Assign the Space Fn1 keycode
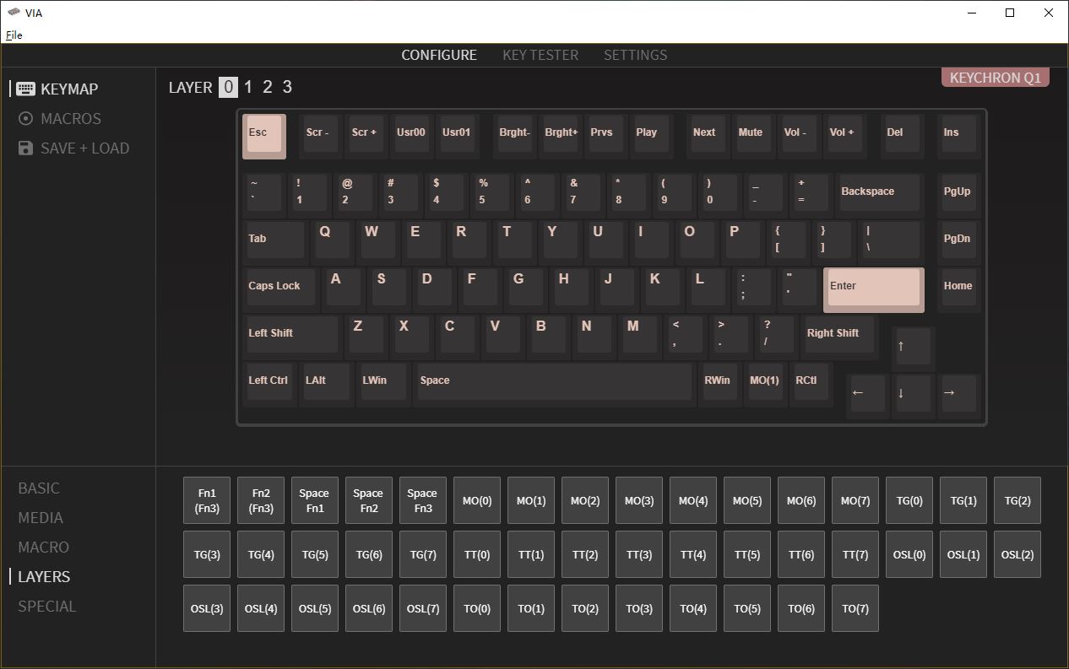This screenshot has height=669, width=1069. (x=314, y=500)
